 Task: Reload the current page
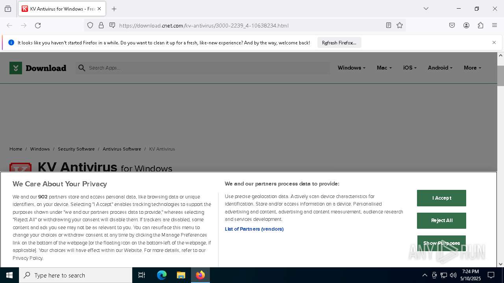pos(38,26)
